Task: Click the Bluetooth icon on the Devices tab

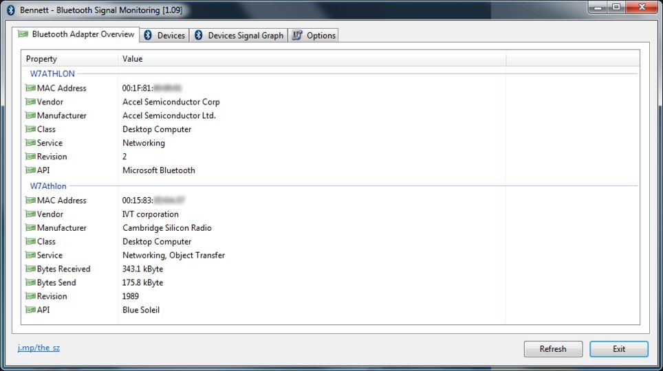Action: (x=148, y=36)
